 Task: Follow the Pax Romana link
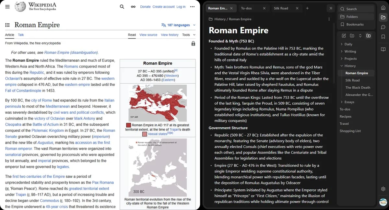(103, 183)
